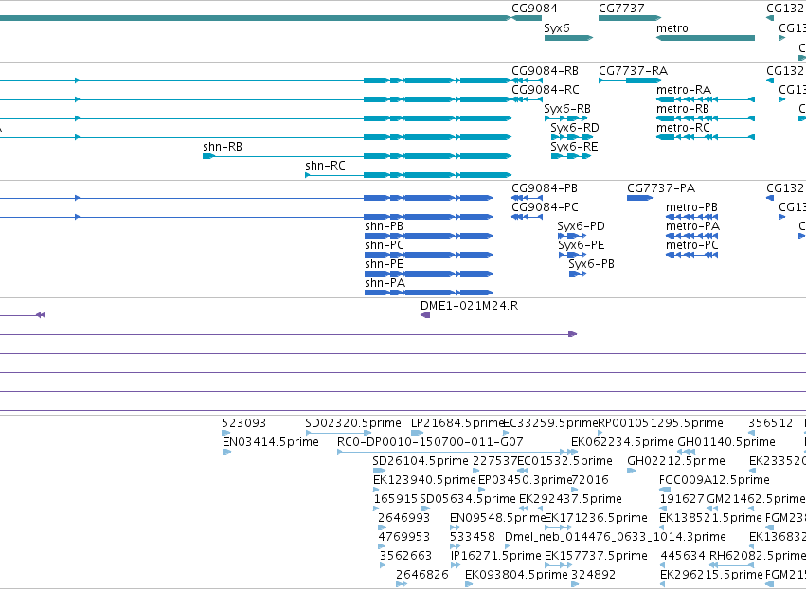This screenshot has height=589, width=806.
Task: Open the FGC009A12.5prime EST label
Action: click(714, 480)
